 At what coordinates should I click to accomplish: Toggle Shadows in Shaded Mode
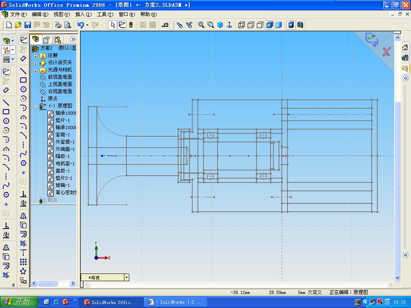291,25
